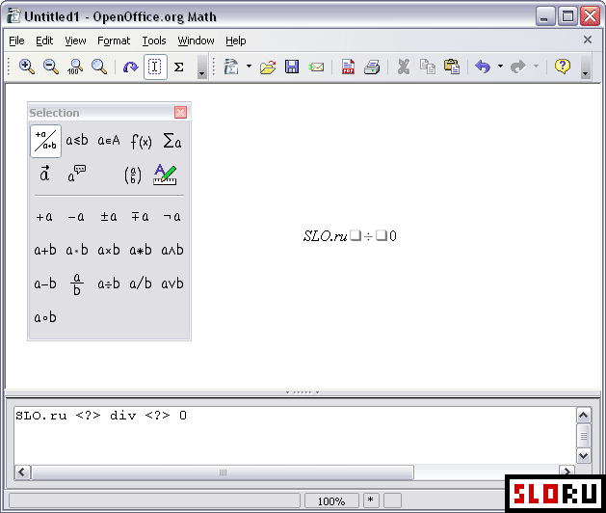
Task: Click in the formula command editor
Action: point(295,436)
